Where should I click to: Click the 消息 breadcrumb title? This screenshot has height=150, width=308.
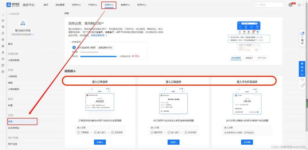click(x=66, y=13)
